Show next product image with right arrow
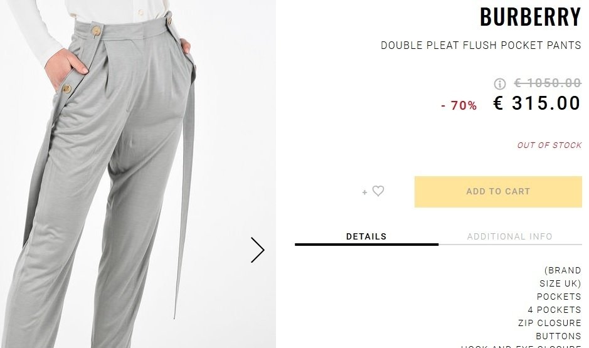The image size is (589, 348). click(x=258, y=250)
